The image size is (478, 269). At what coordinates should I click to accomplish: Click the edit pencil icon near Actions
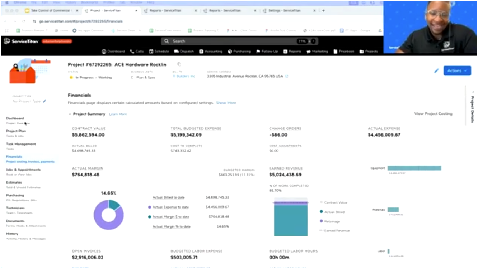click(436, 71)
